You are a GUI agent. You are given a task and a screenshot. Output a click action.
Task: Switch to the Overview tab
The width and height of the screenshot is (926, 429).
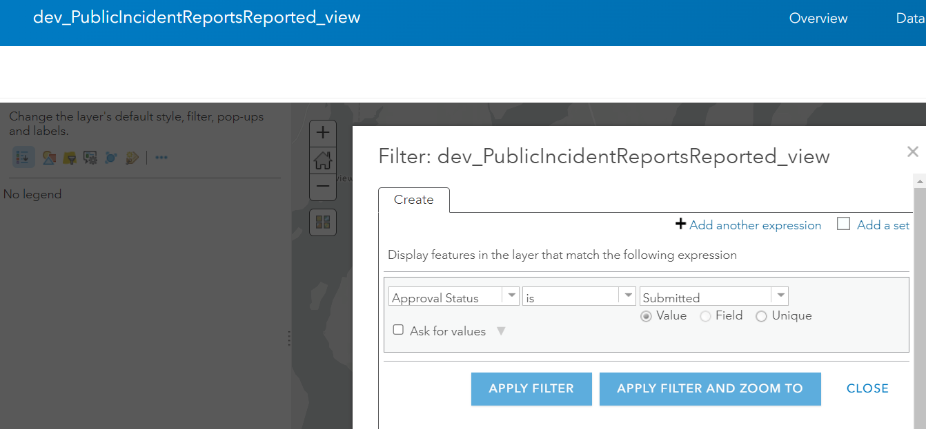point(818,19)
